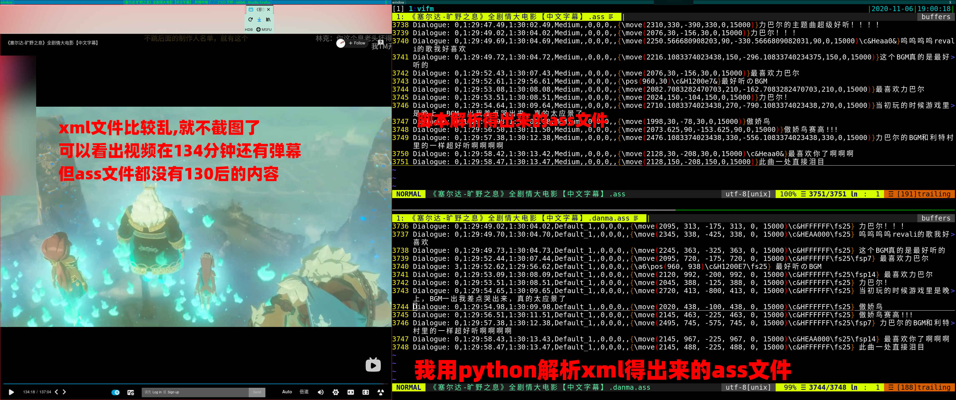Toggle wide-screen mode in player
Viewport: 956px width, 400px height.
click(351, 392)
